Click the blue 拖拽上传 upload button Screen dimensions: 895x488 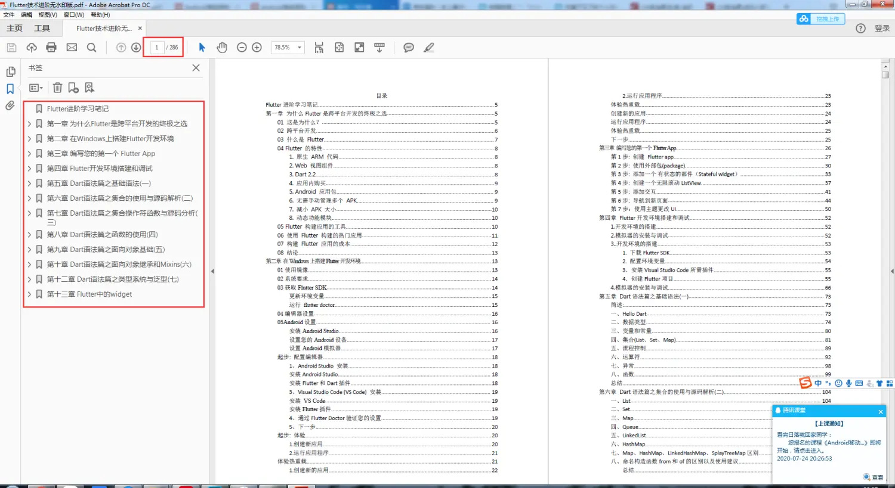(820, 19)
